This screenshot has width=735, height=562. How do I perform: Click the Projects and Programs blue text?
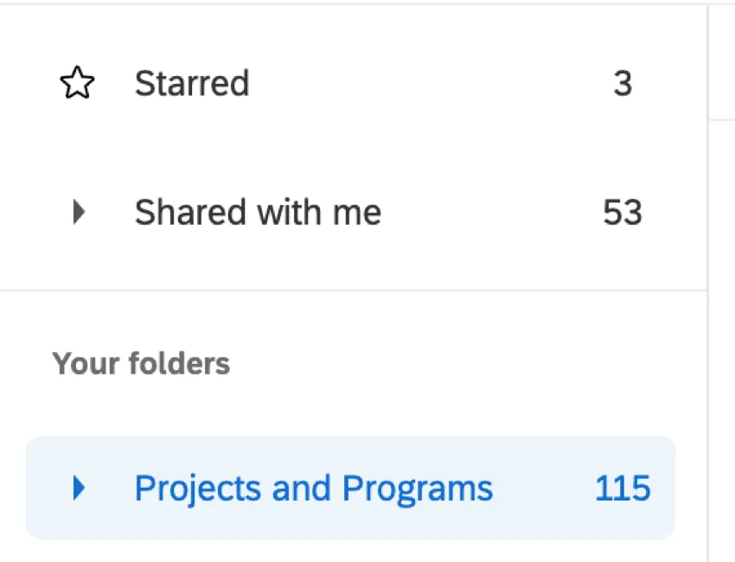[313, 487]
